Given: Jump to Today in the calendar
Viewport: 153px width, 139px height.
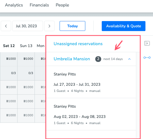Looking at the screenshot, I should point(72,26).
